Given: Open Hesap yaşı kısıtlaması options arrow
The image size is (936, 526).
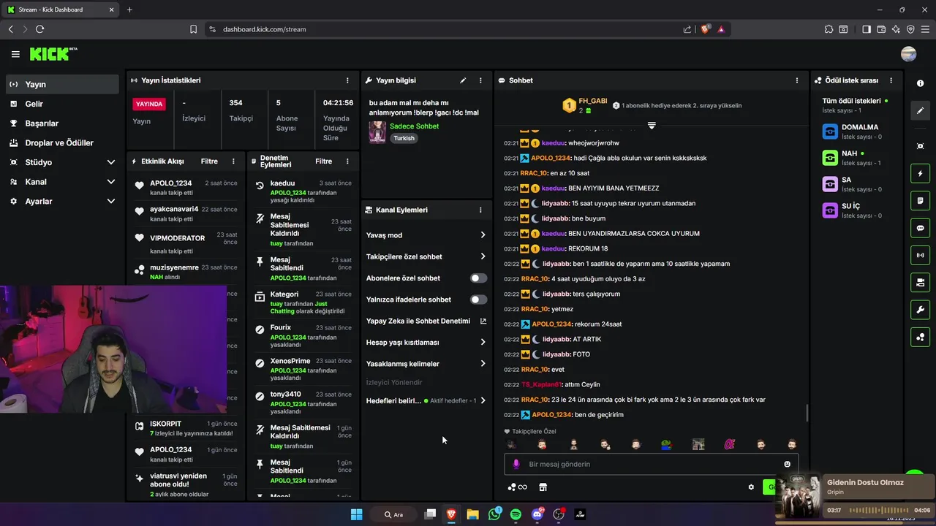Looking at the screenshot, I should [x=483, y=342].
